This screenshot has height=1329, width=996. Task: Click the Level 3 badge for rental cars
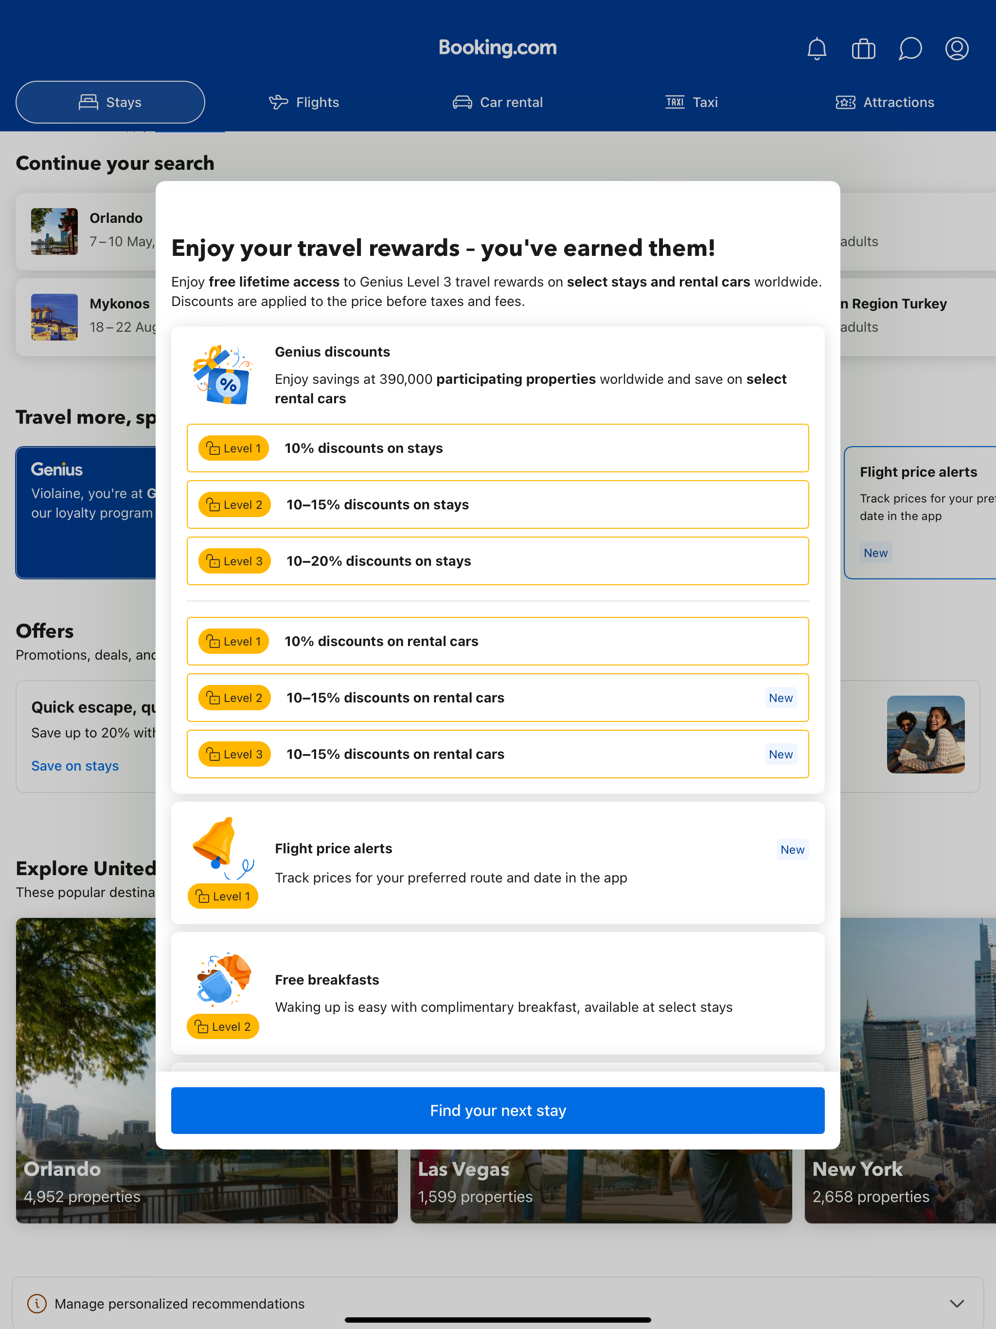234,754
